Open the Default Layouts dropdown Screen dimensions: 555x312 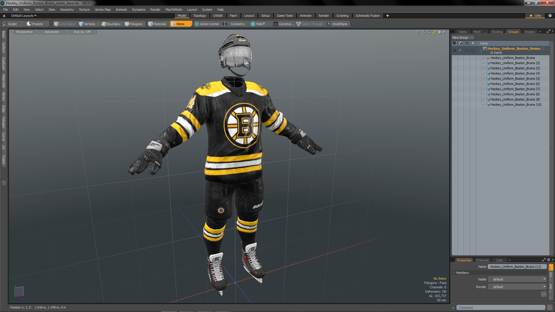point(24,16)
